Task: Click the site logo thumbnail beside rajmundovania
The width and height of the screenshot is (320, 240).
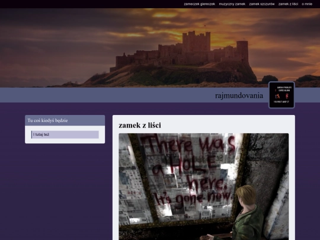Action: (281, 95)
